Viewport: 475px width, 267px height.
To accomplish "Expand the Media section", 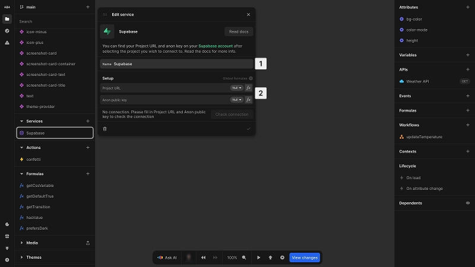I will point(21,243).
